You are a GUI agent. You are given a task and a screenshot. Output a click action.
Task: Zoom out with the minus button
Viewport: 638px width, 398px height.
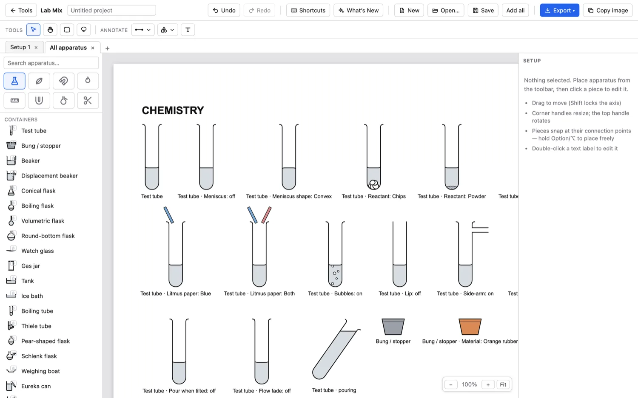tap(451, 384)
